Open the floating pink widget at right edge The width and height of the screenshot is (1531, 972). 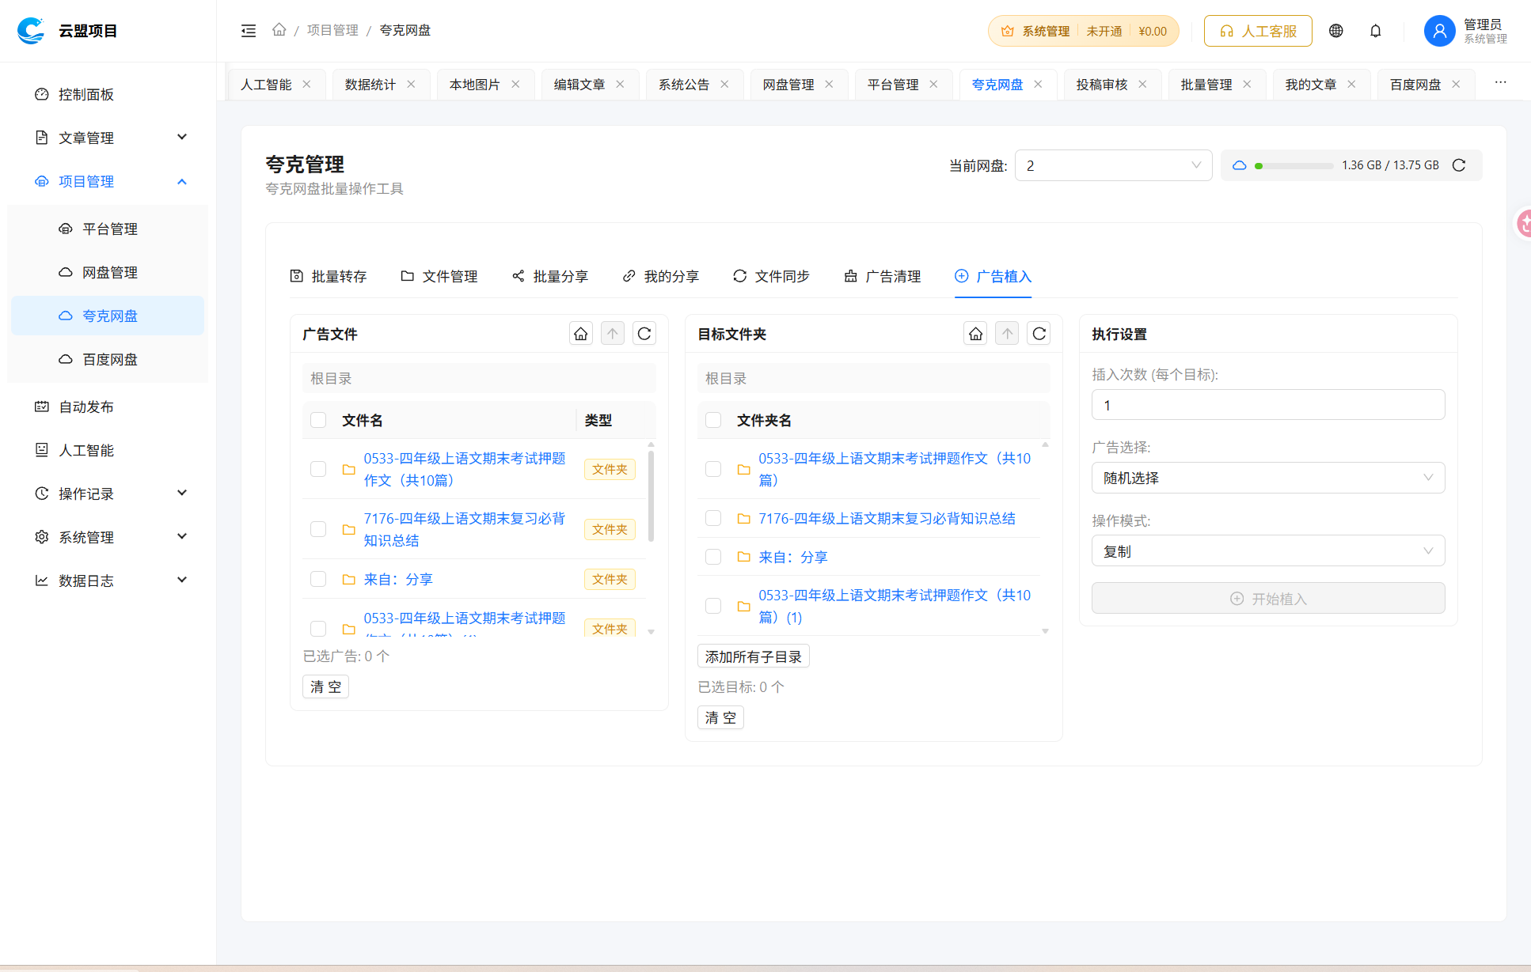click(1523, 223)
